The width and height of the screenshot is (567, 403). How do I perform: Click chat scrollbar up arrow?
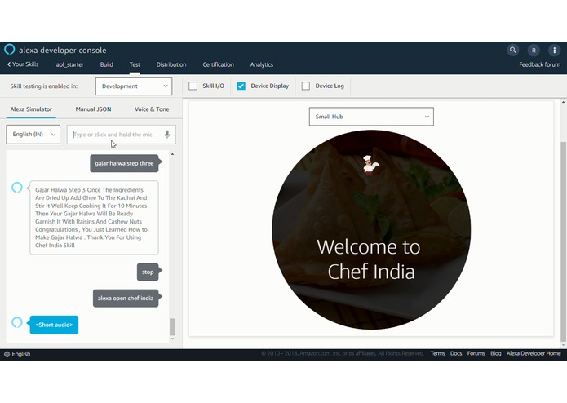coord(172,154)
